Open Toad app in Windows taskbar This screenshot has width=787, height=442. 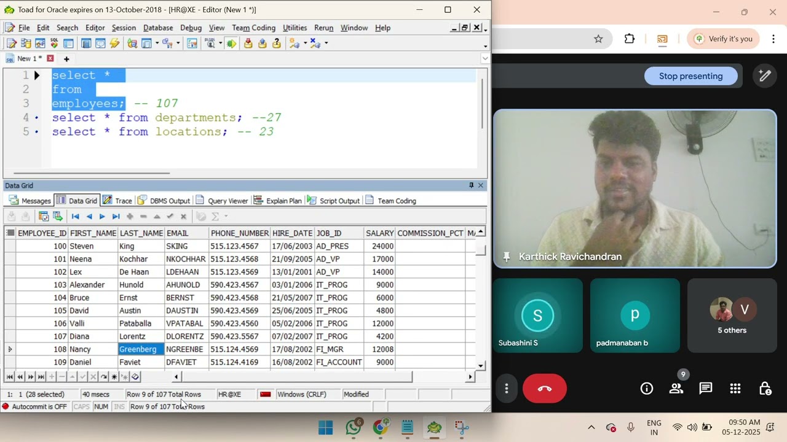(x=434, y=427)
